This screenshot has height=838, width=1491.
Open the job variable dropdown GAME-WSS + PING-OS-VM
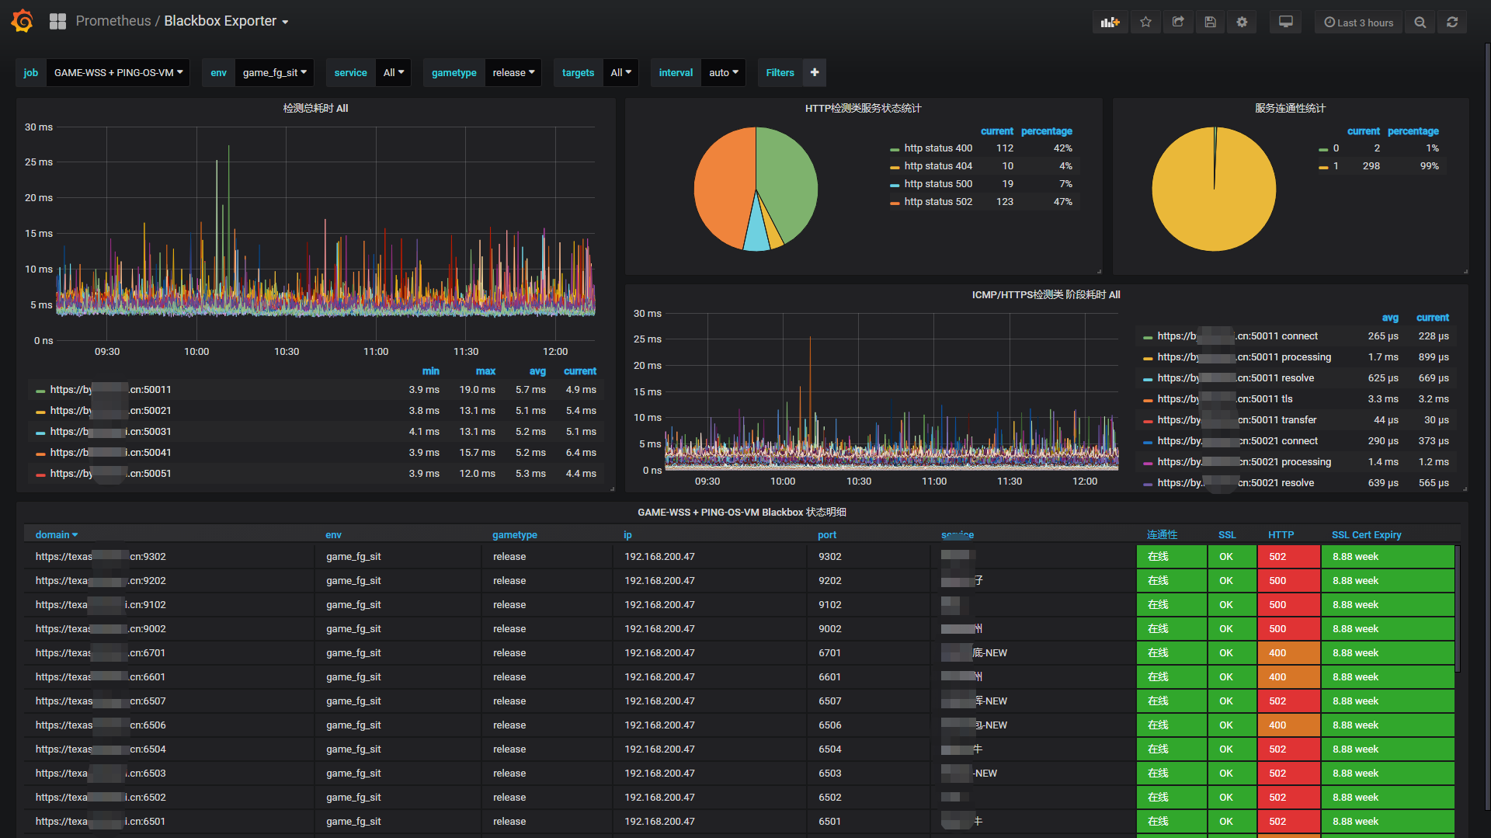(x=118, y=72)
